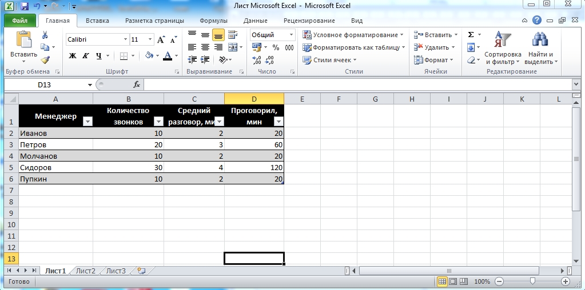This screenshot has width=585, height=290.
Task: Open the Менеджер column filter dropdown
Action: point(87,122)
